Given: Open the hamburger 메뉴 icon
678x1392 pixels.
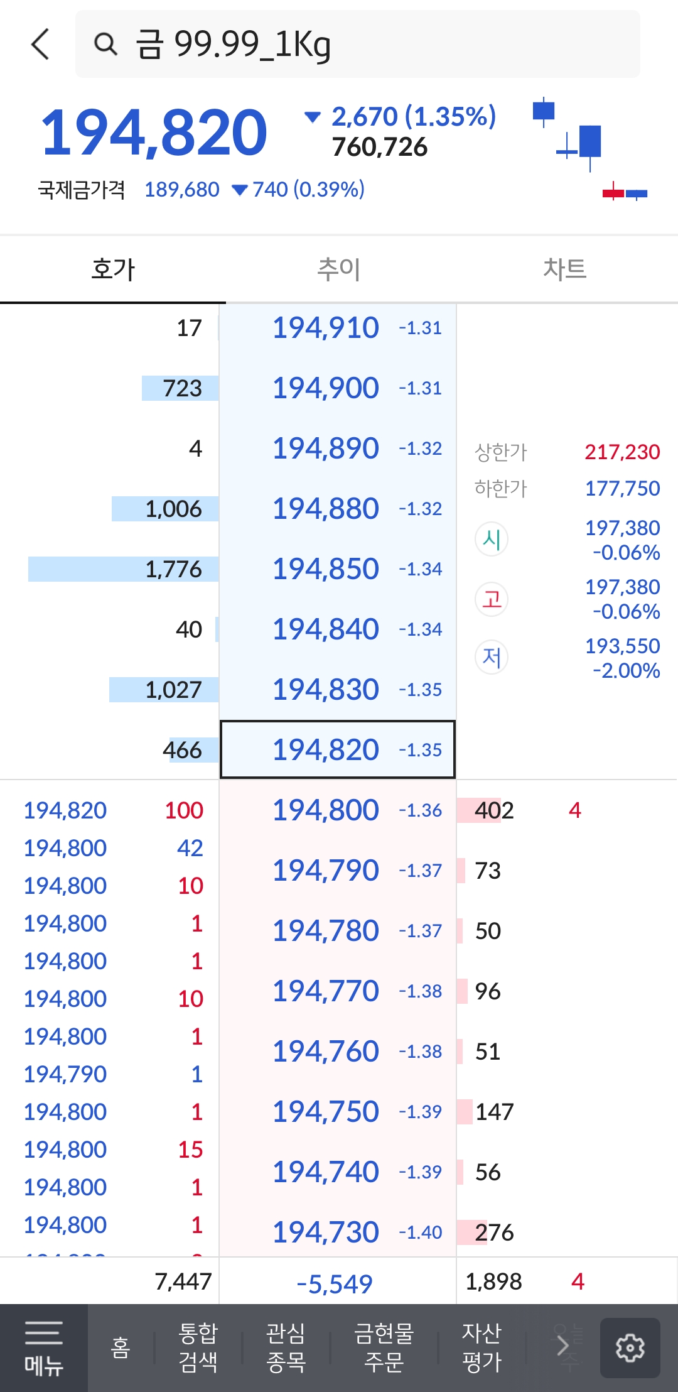Looking at the screenshot, I should click(x=43, y=1347).
